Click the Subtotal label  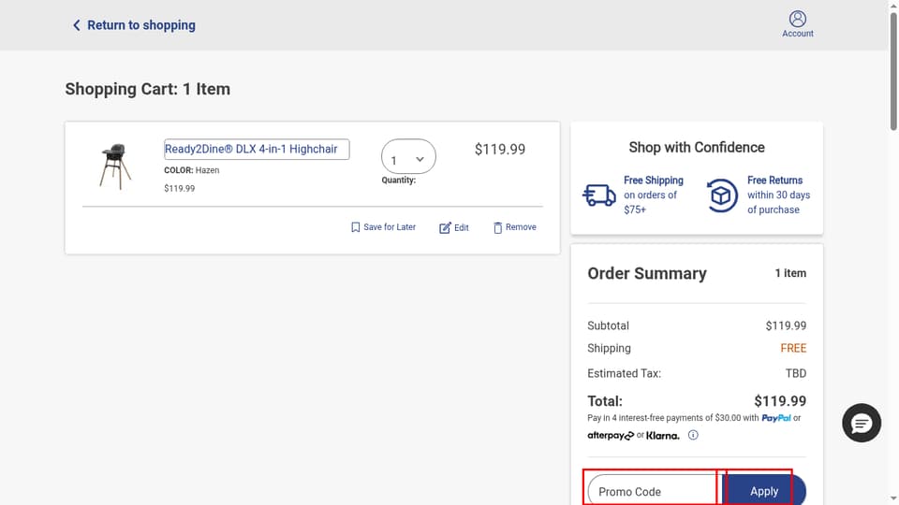(x=608, y=325)
